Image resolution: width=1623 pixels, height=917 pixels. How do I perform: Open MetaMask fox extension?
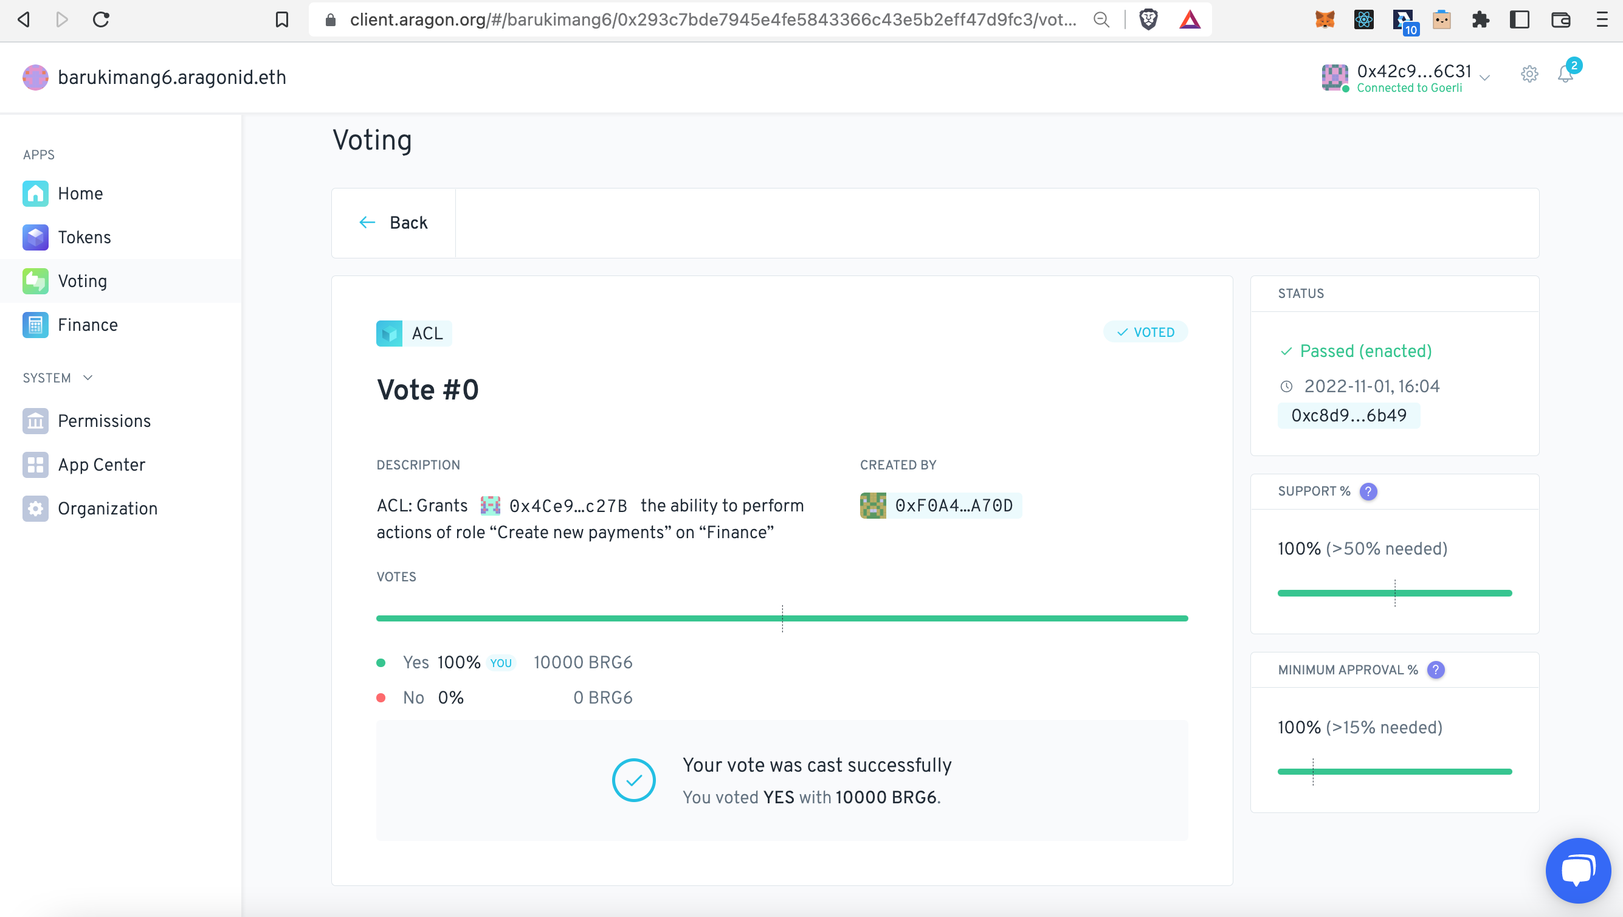1325,19
